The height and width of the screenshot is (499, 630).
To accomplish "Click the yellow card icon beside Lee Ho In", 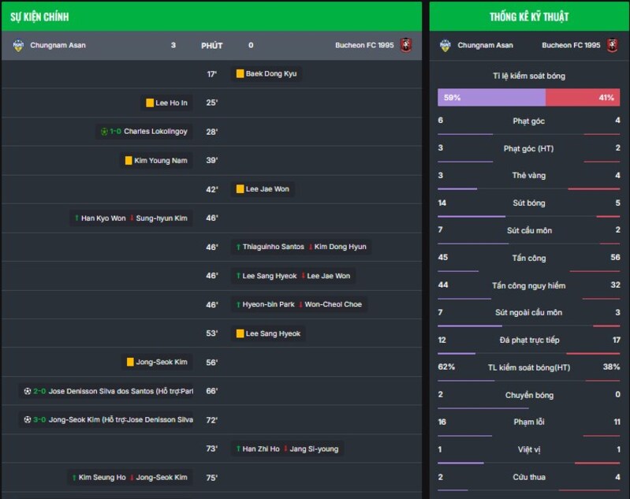I will [150, 103].
